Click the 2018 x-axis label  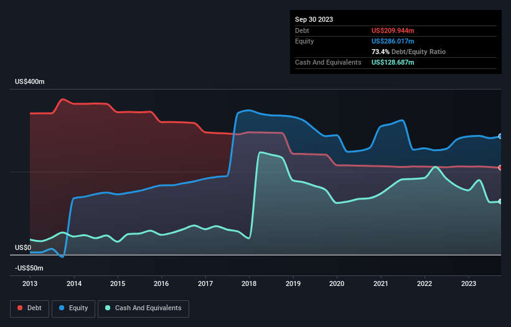pyautogui.click(x=249, y=283)
